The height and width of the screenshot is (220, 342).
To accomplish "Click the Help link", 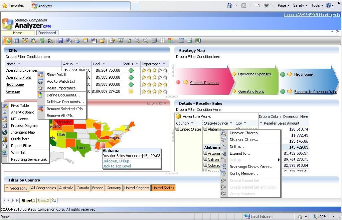I will [336, 15].
